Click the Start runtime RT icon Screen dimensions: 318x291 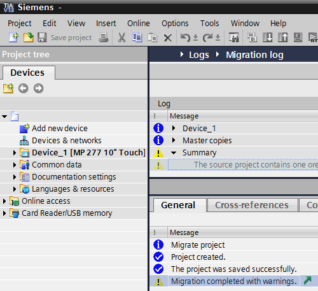(313, 38)
